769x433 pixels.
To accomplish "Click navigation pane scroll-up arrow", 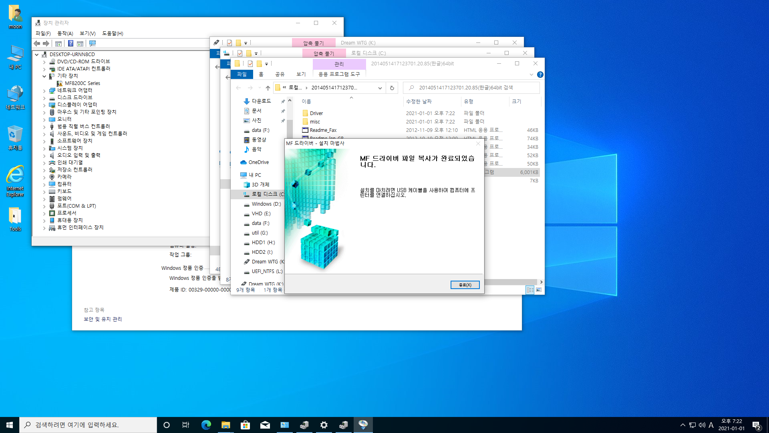I will [290, 101].
